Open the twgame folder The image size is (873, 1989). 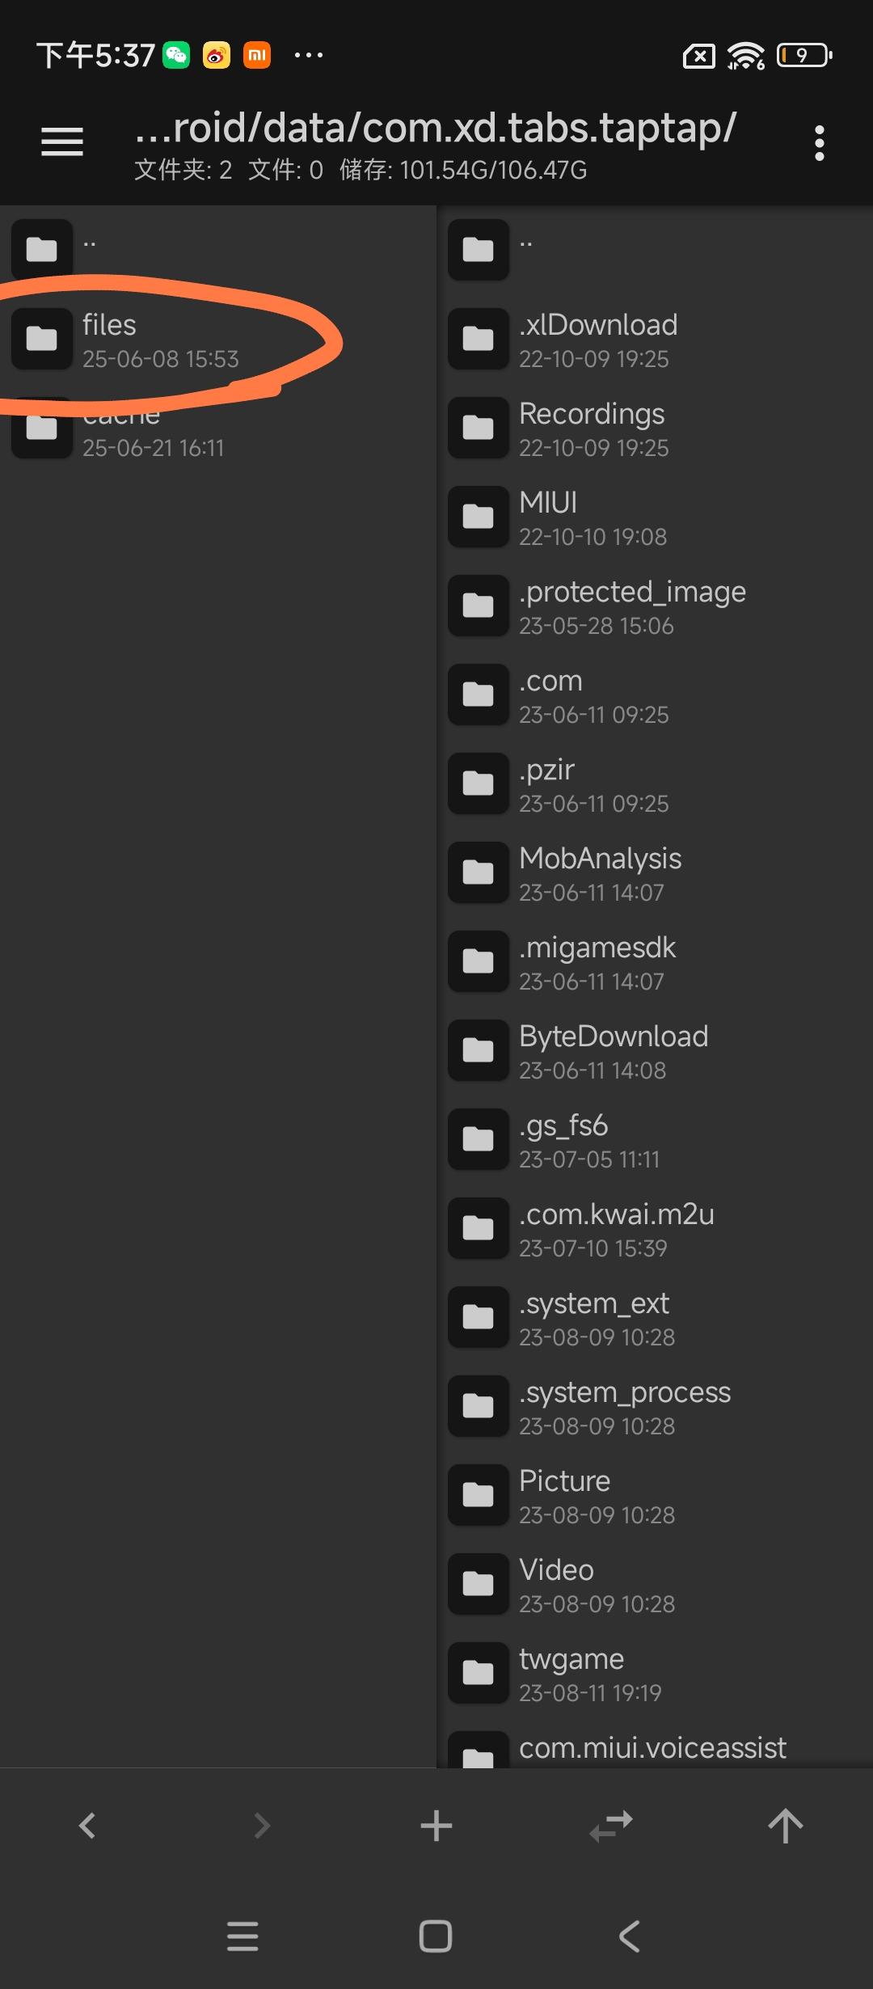[655, 1673]
